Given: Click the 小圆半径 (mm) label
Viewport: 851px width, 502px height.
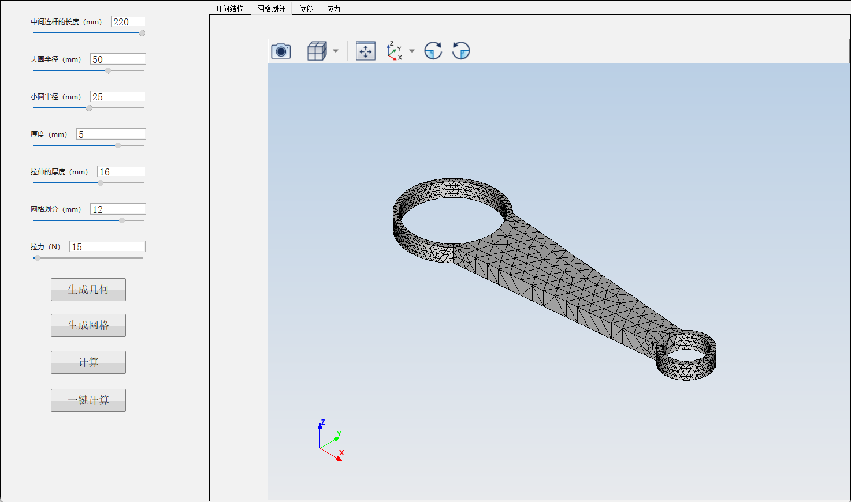Looking at the screenshot, I should point(55,97).
